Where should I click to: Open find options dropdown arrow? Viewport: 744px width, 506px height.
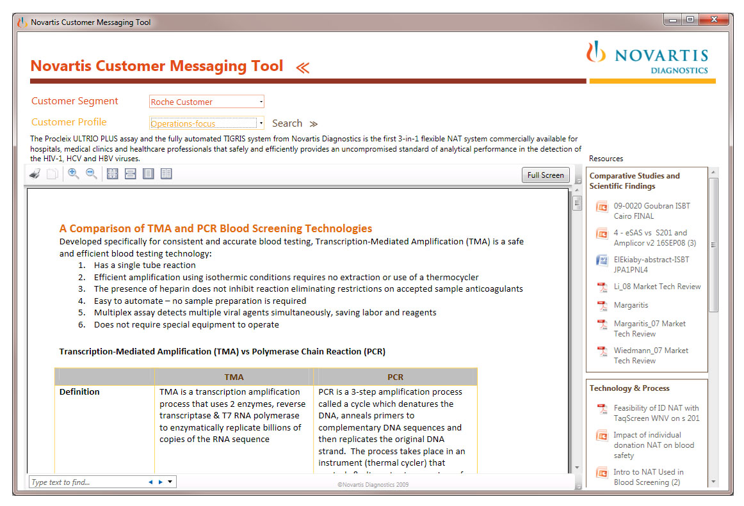coord(170,482)
